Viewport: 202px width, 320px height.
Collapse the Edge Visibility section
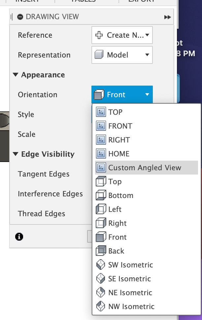(15, 154)
